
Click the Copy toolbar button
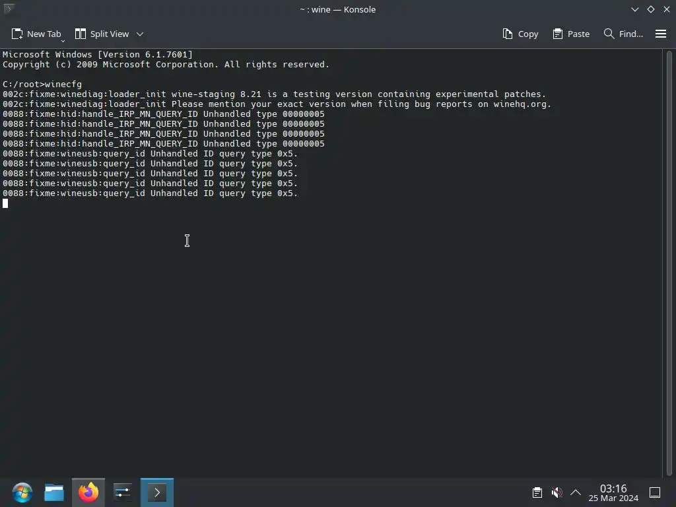coord(520,34)
